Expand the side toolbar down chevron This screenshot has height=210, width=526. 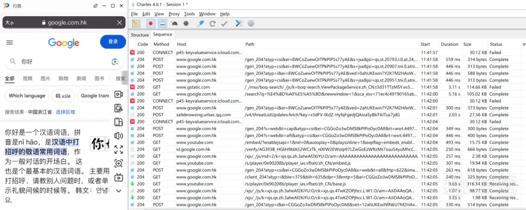coord(118,191)
